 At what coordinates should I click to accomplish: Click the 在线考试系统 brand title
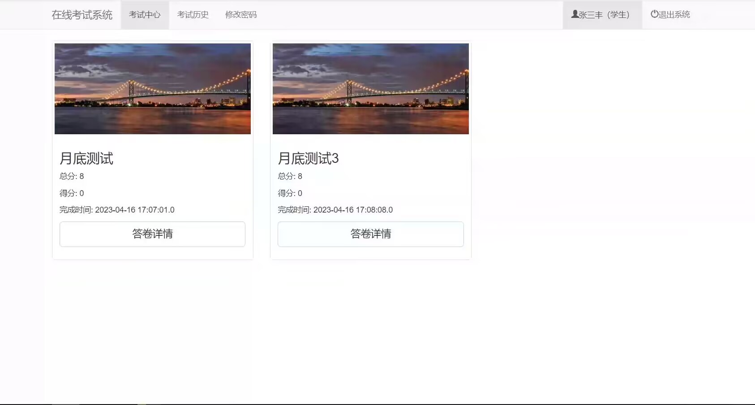[x=82, y=15]
